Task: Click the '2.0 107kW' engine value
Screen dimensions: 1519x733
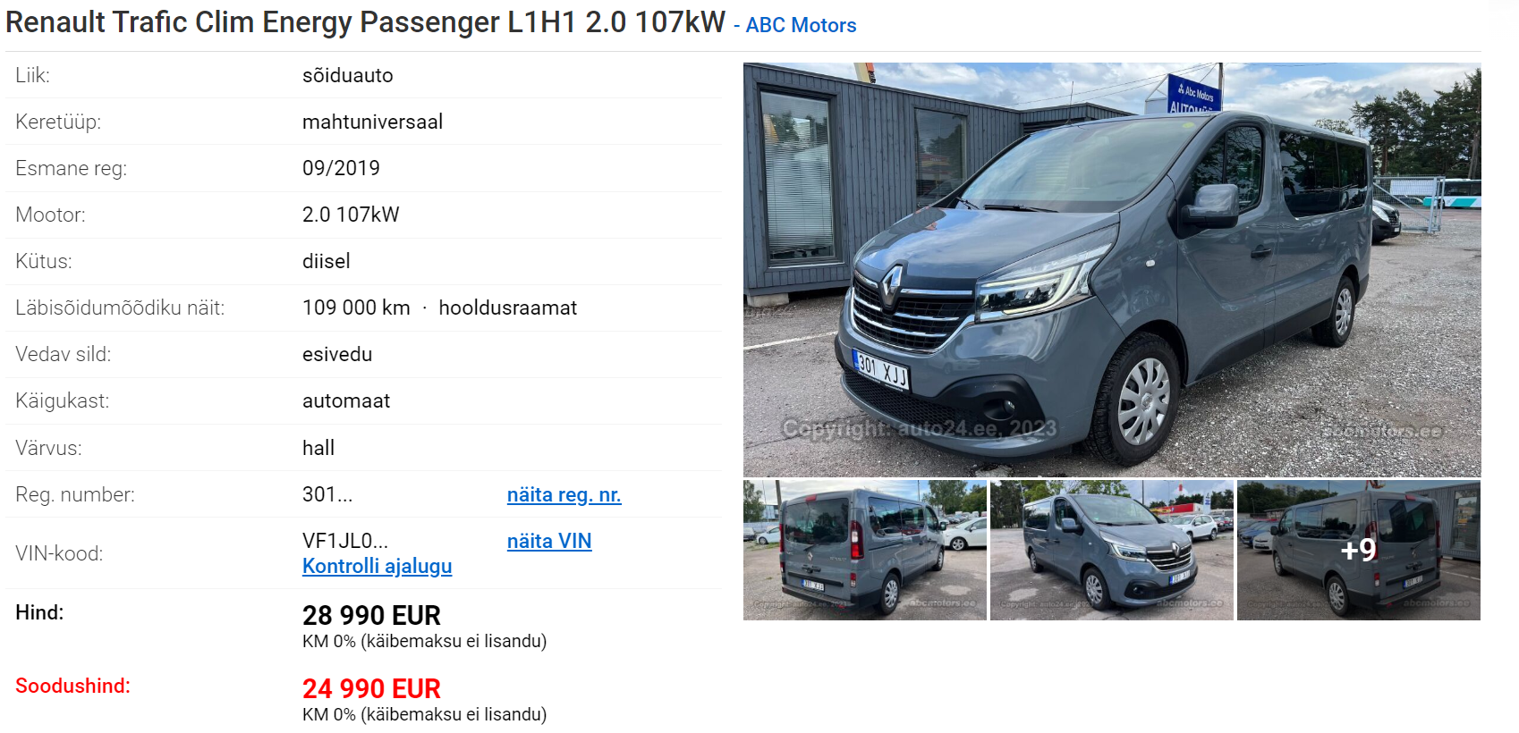Action: click(351, 215)
